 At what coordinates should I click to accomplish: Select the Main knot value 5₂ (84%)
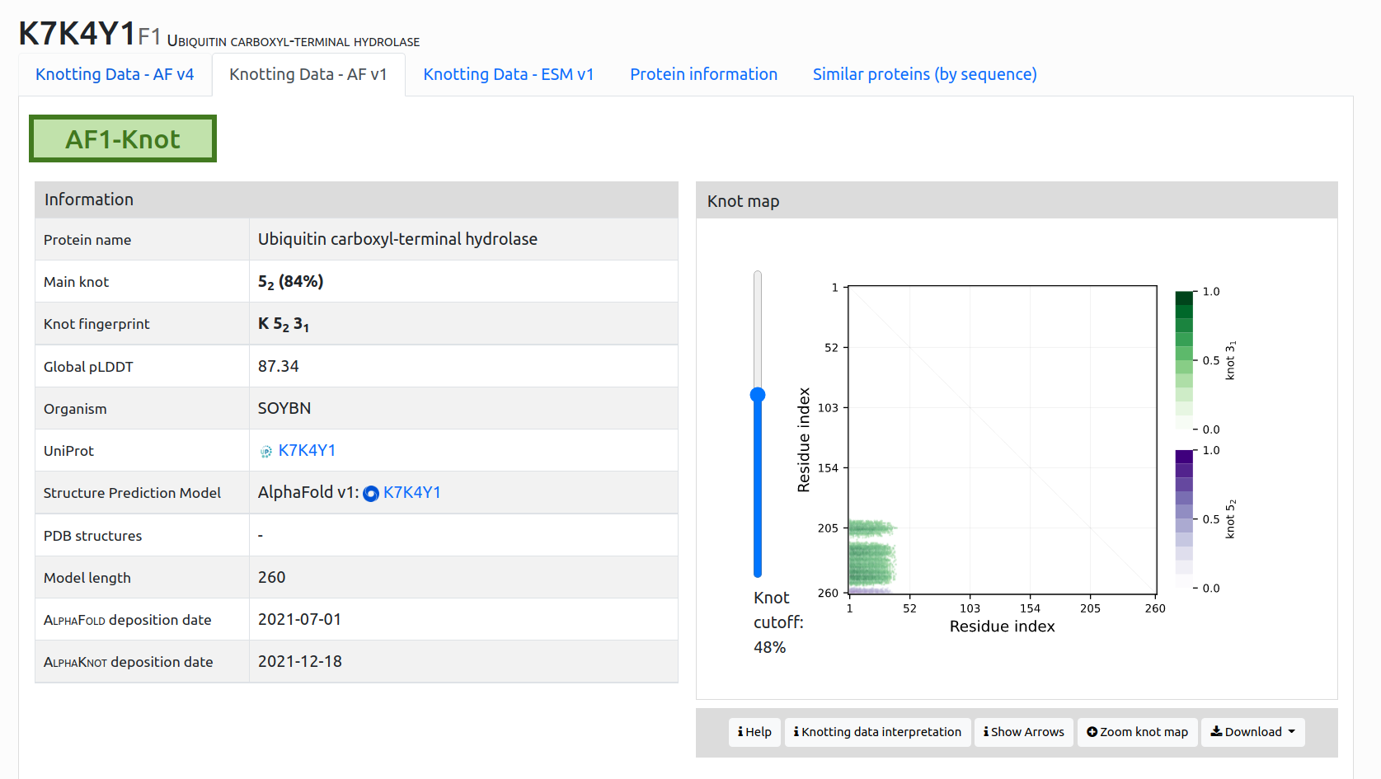click(x=290, y=282)
